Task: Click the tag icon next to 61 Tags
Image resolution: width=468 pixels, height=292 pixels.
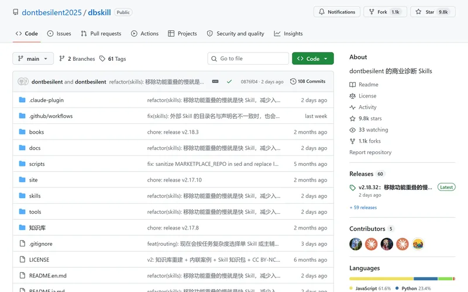Action: coord(102,58)
